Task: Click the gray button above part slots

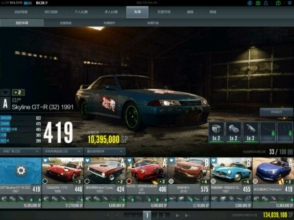Action: [276, 112]
